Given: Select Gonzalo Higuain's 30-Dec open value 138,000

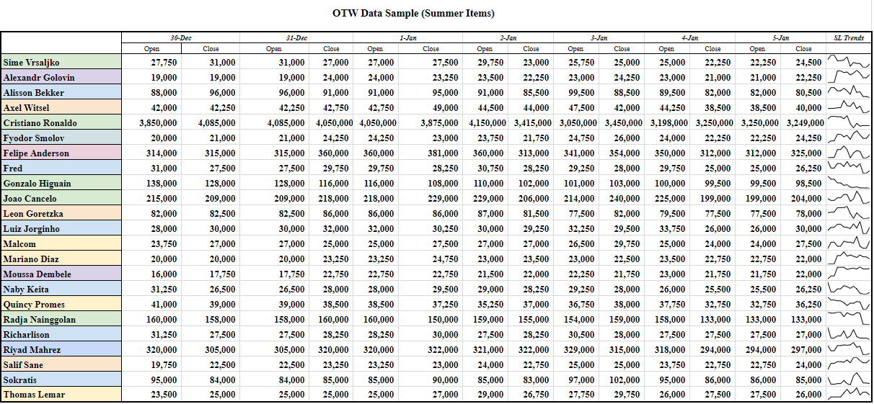Looking at the screenshot, I should [x=161, y=184].
